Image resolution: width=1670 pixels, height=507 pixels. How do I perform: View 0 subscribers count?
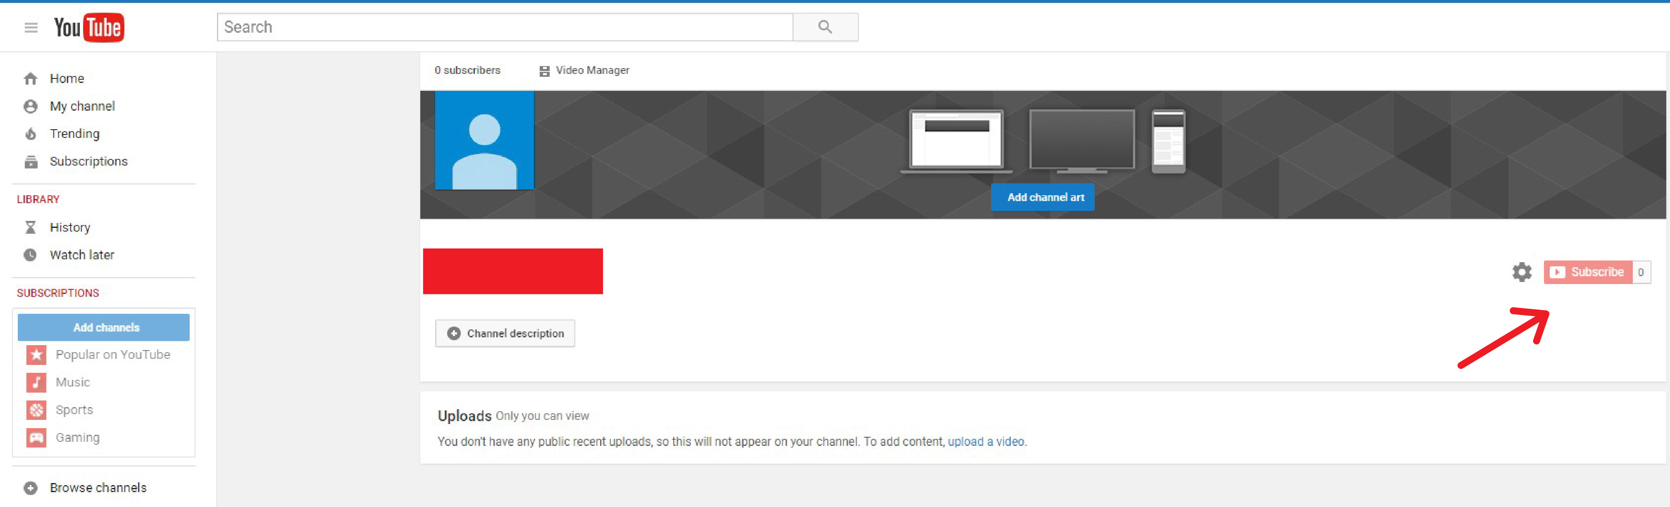tap(467, 70)
